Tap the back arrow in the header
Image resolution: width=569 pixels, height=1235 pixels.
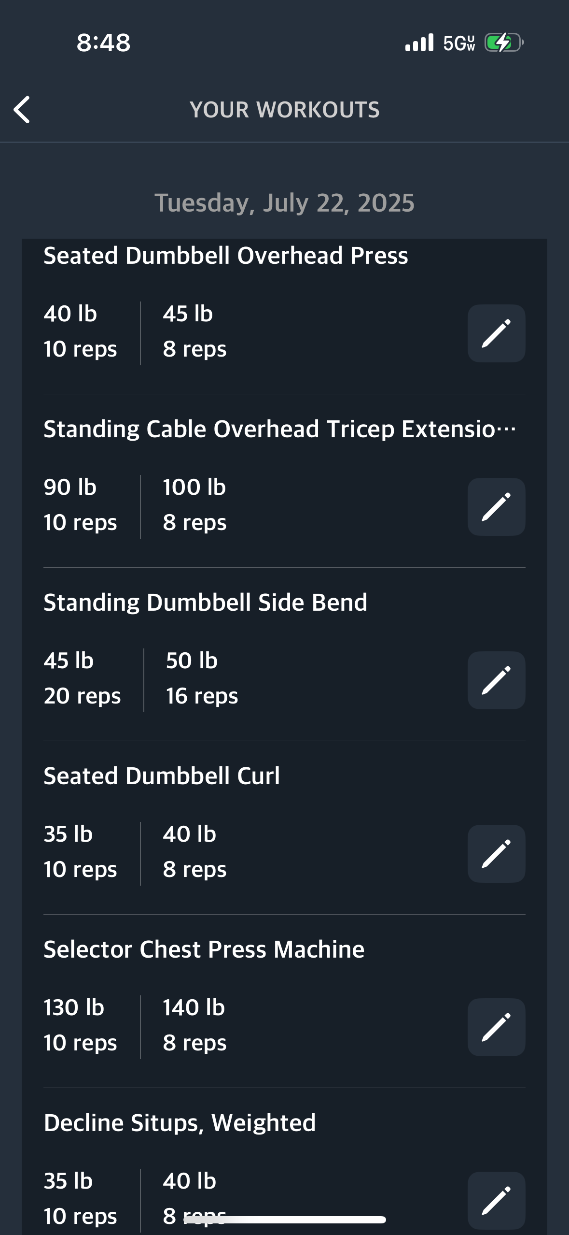(x=22, y=110)
